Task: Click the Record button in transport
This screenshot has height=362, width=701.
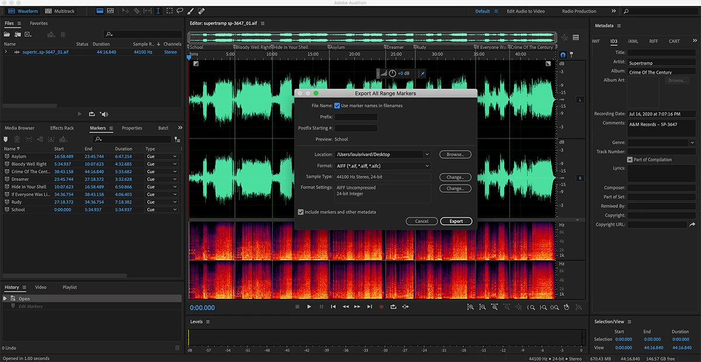Action: 381,307
